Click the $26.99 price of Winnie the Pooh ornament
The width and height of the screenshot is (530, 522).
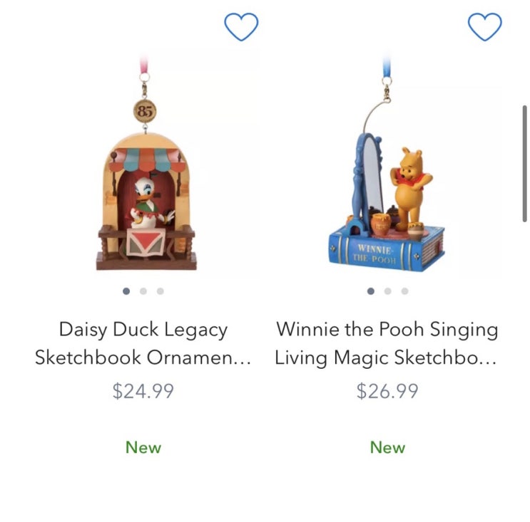point(387,391)
